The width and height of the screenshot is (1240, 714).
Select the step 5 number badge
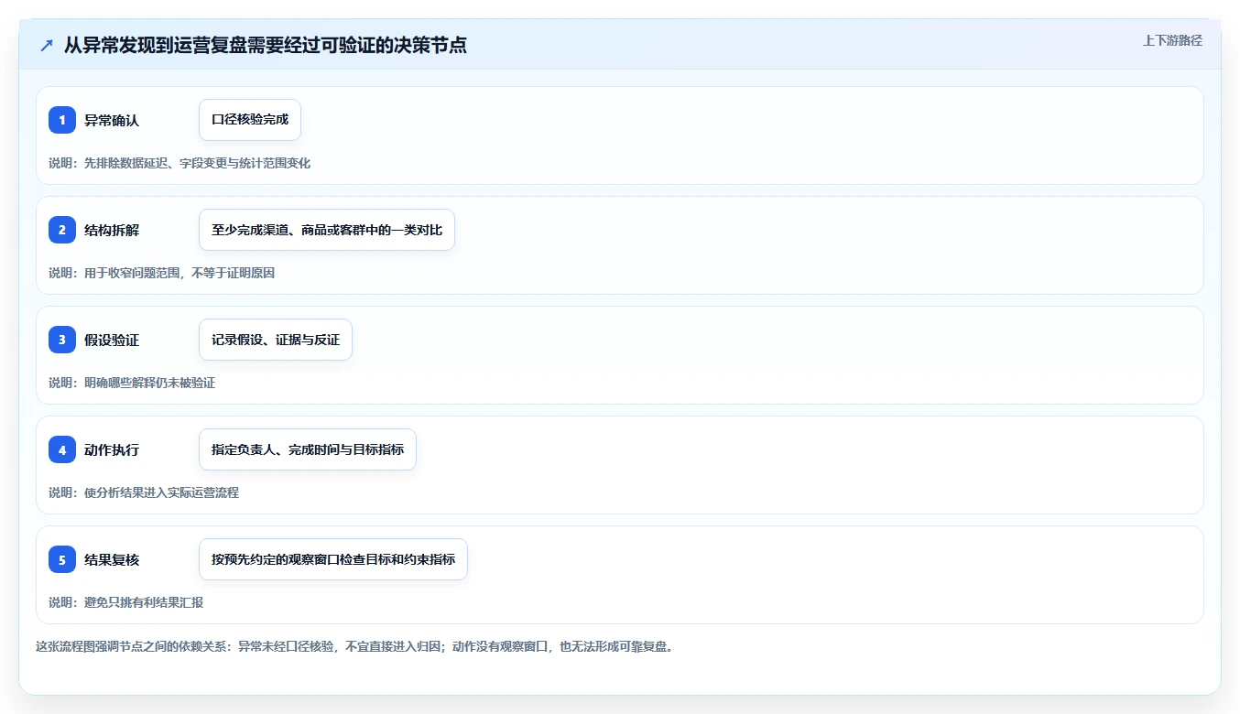tap(62, 559)
